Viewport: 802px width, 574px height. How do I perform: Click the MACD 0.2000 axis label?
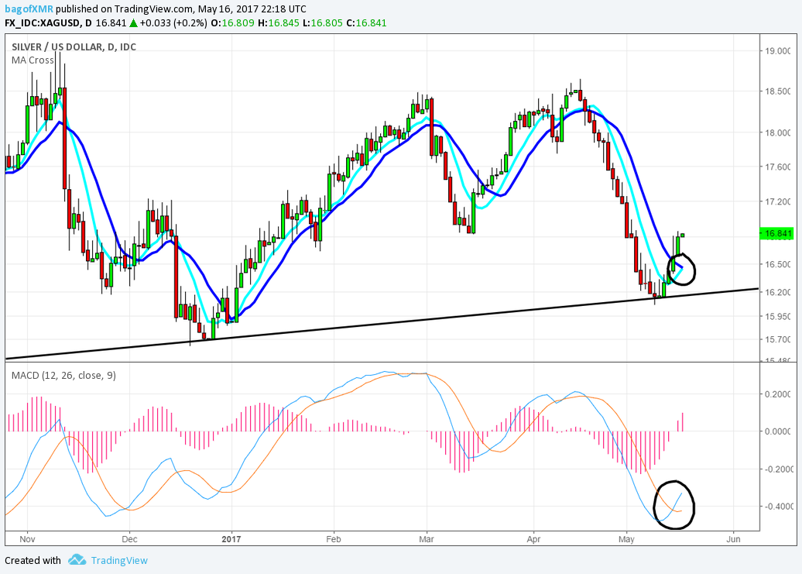778,394
